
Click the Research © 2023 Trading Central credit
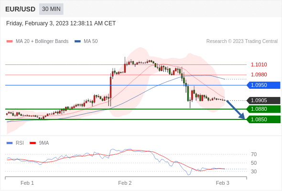click(x=242, y=42)
